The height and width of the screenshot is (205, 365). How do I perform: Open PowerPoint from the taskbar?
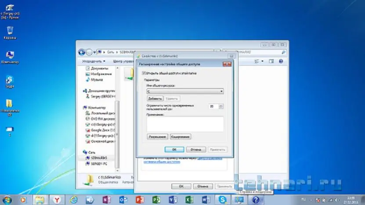140,200
